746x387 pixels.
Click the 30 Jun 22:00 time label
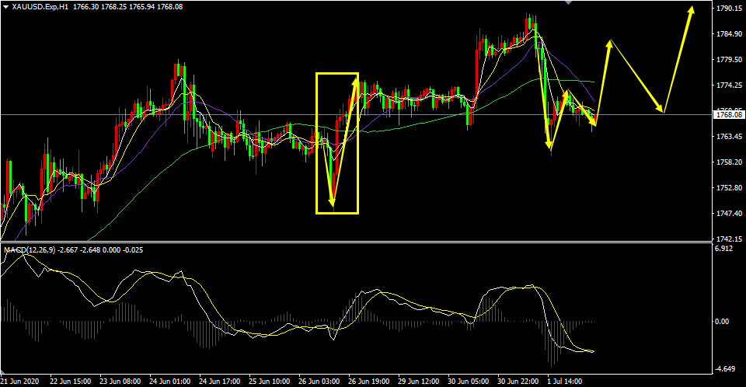518,382
